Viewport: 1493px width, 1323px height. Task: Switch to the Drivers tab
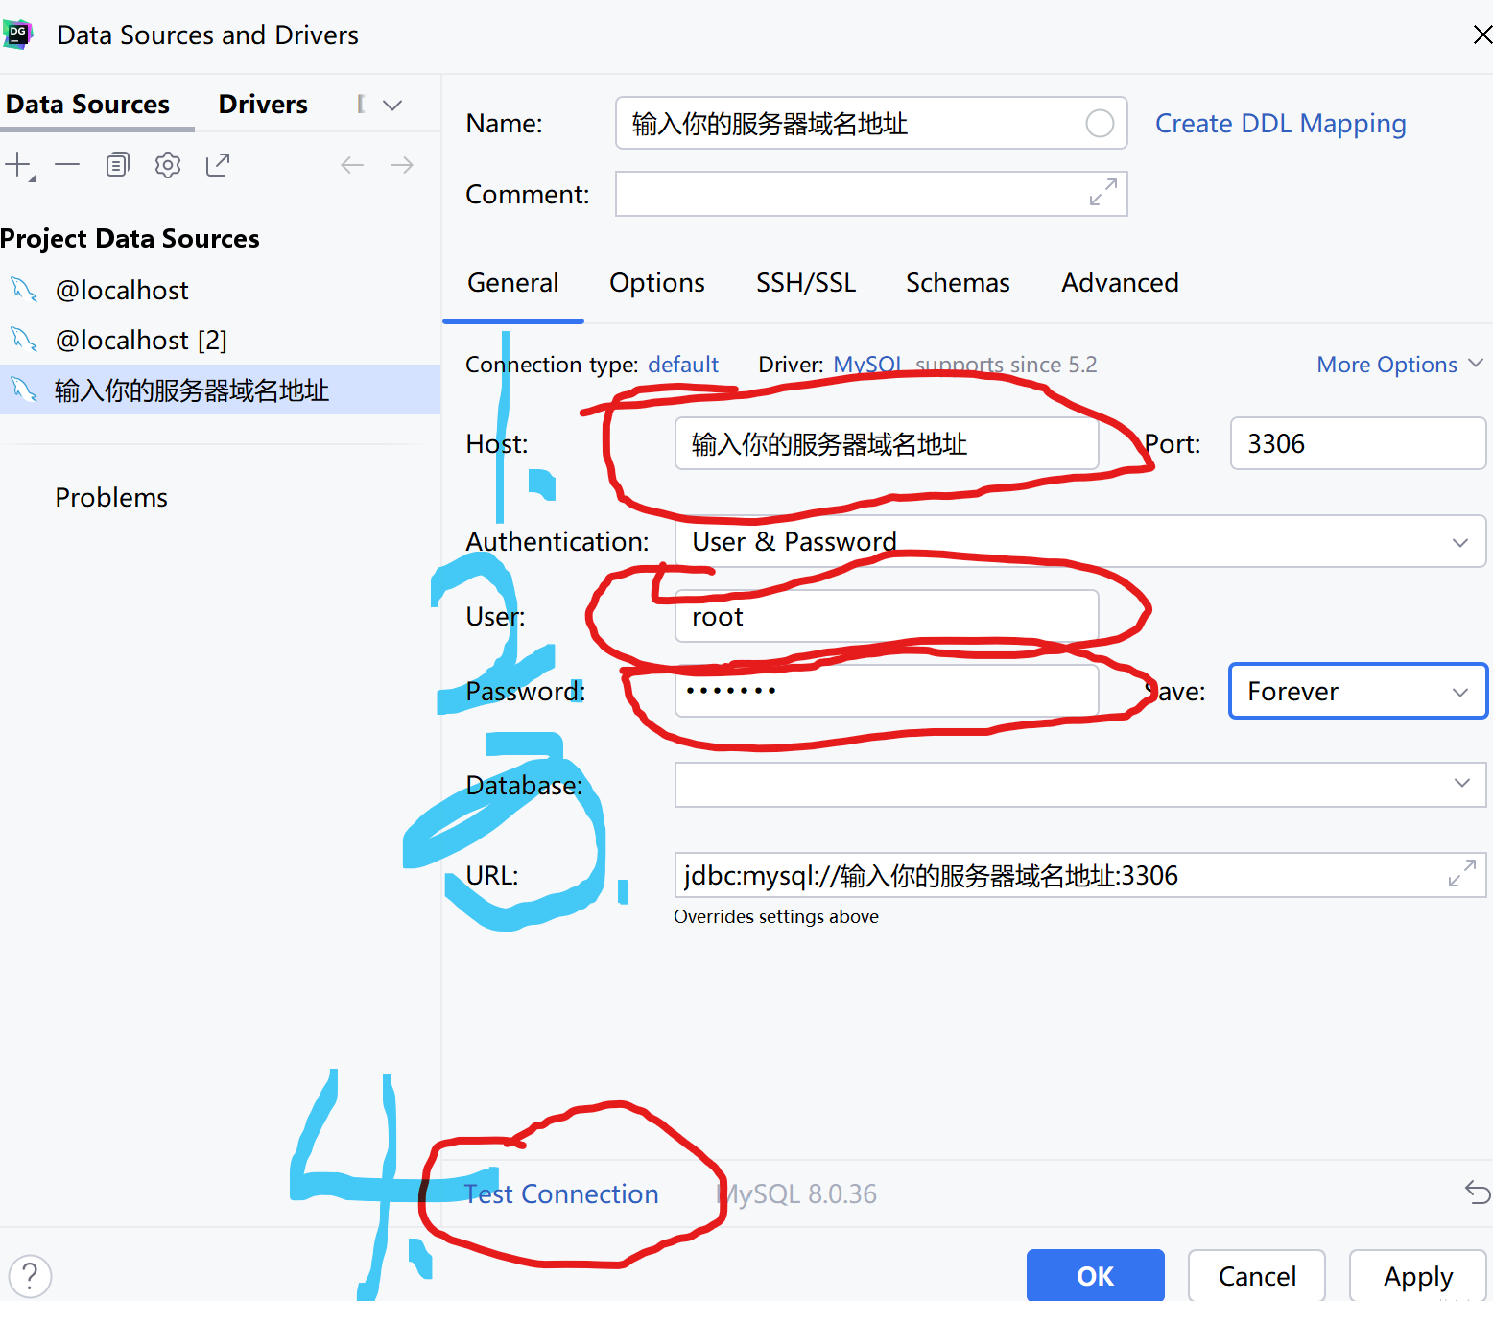[263, 104]
